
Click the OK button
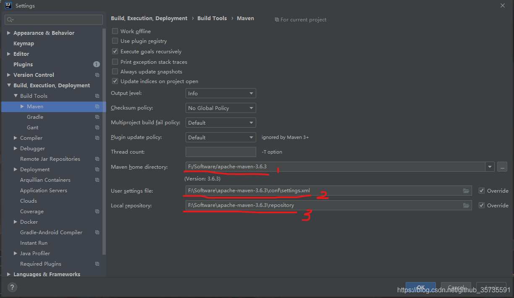420,288
